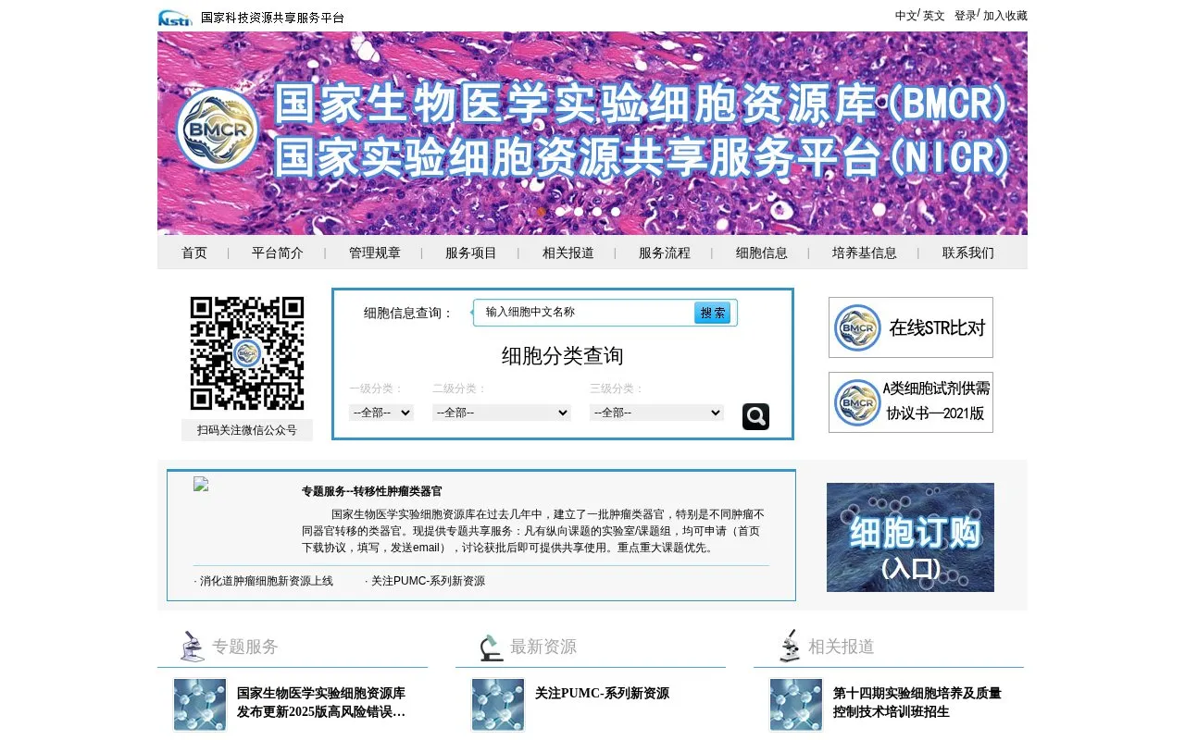This screenshot has width=1185, height=740.
Task: Open 服务流程 menu item
Action: (665, 253)
